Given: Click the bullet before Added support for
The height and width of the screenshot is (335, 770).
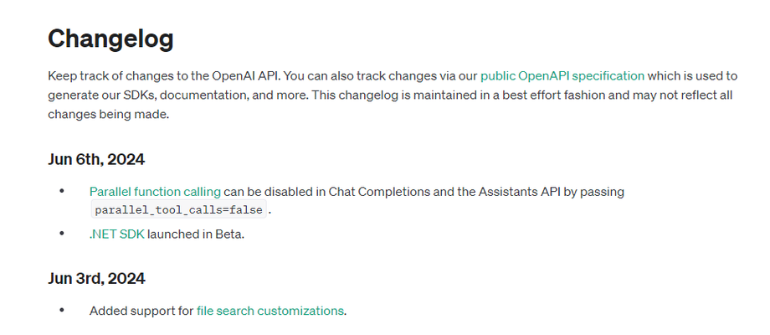Looking at the screenshot, I should 62,310.
